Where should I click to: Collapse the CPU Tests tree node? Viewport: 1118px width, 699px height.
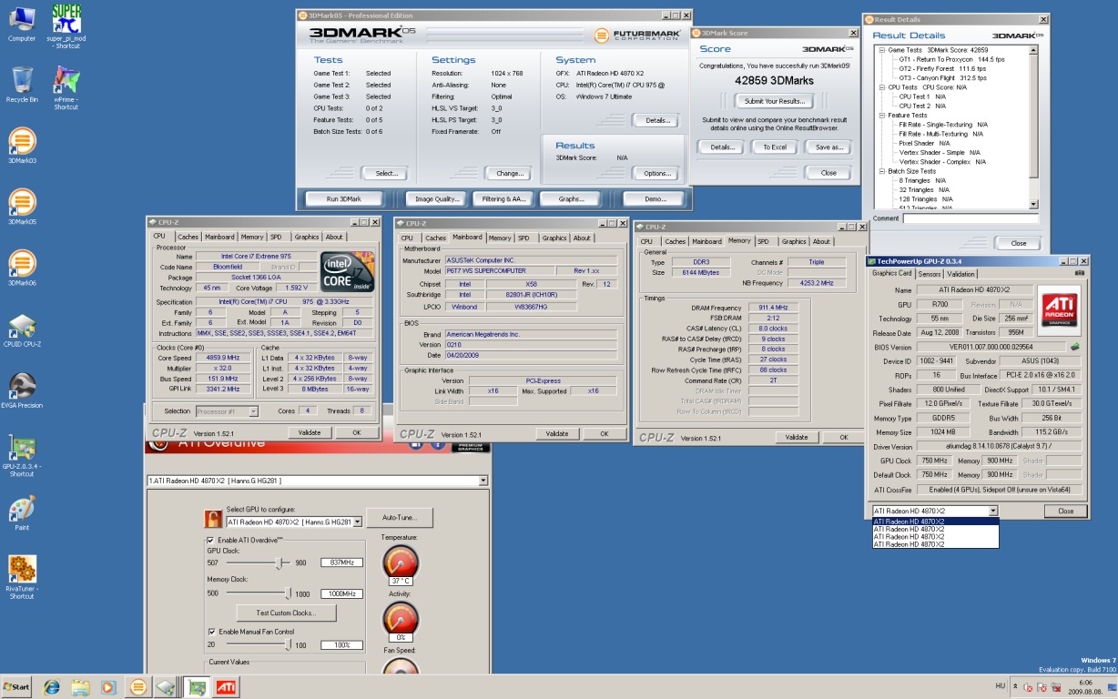pyautogui.click(x=881, y=87)
